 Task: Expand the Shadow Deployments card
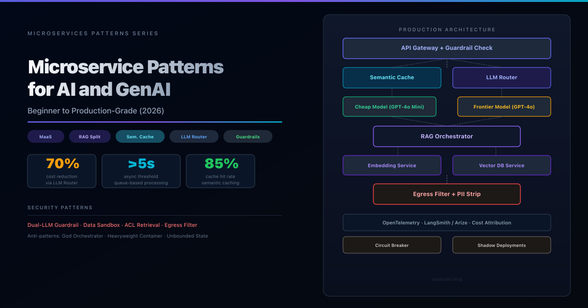coord(501,245)
